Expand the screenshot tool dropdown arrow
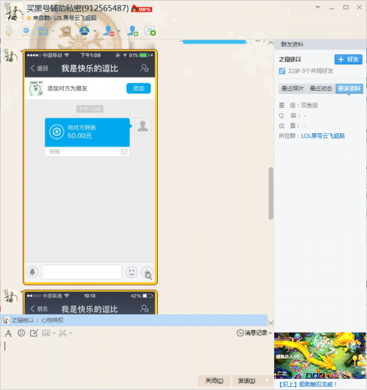 click(x=71, y=333)
